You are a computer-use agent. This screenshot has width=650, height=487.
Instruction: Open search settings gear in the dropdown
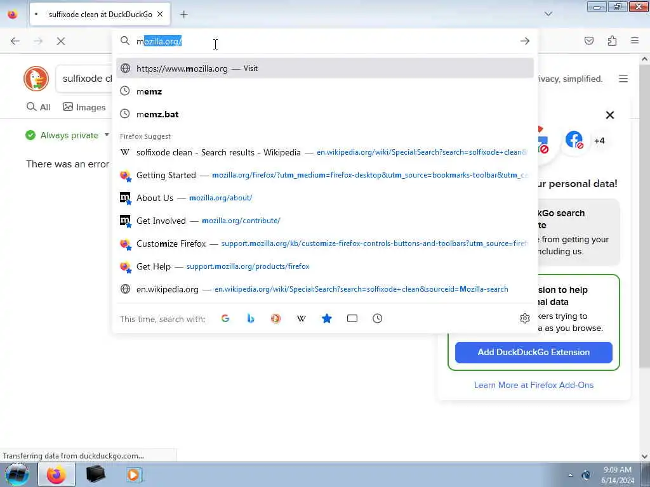(x=525, y=318)
